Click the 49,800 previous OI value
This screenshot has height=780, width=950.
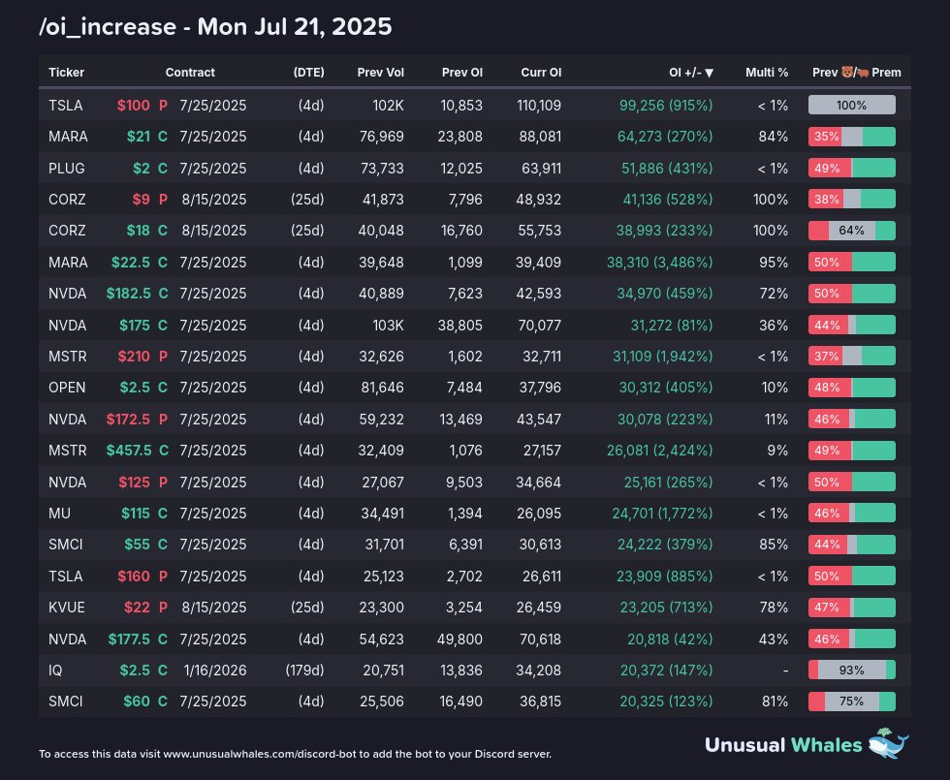(x=459, y=639)
